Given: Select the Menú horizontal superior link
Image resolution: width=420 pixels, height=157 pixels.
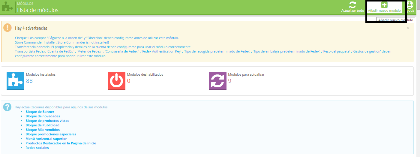Looking at the screenshot, I should point(46,139).
